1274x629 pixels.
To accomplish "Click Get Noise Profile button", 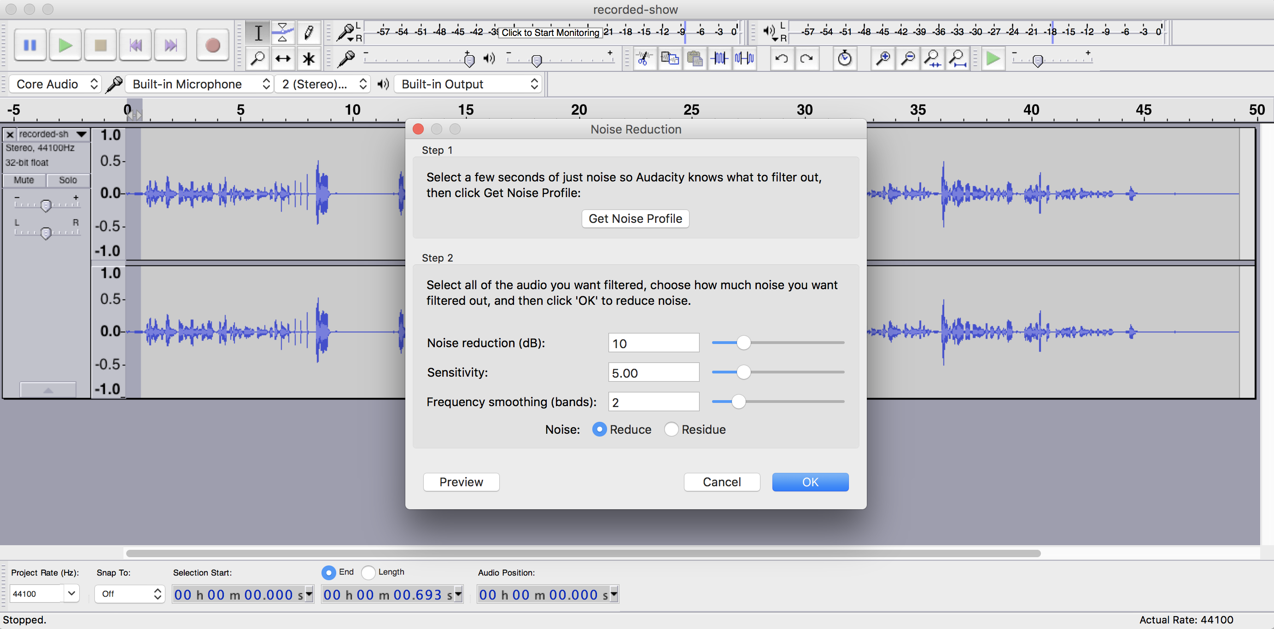I will 635,219.
